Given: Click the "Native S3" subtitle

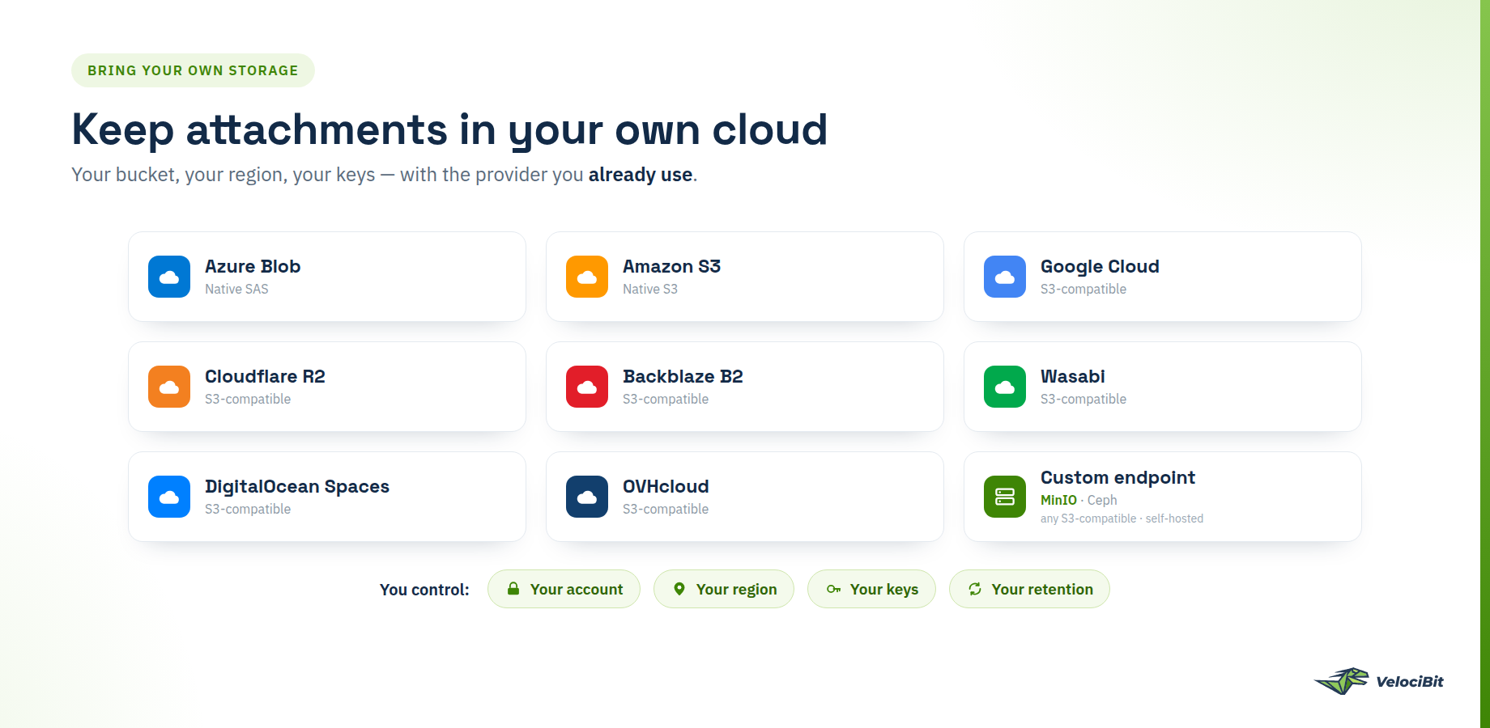Looking at the screenshot, I should pyautogui.click(x=650, y=289).
